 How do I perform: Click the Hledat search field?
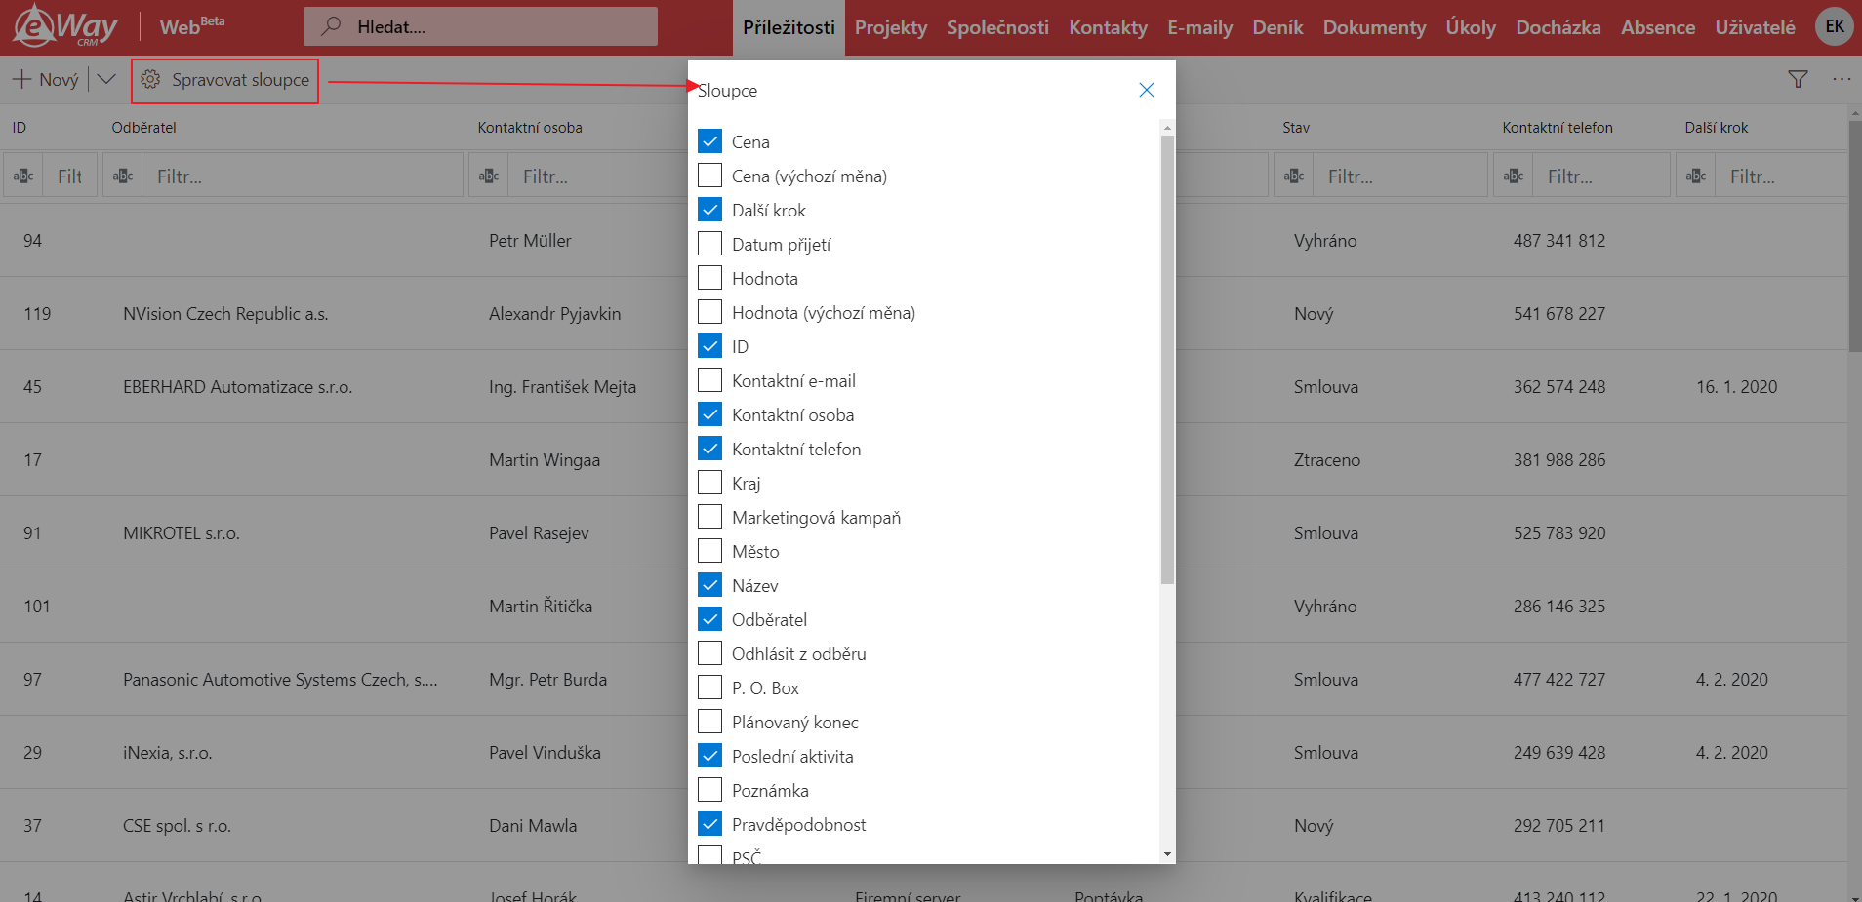tap(480, 26)
